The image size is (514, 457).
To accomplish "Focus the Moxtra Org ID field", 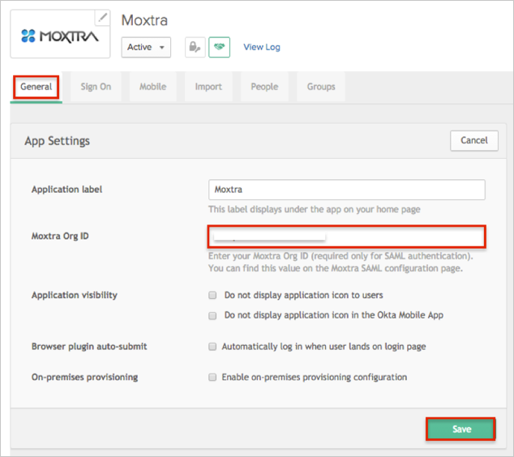I will 346,237.
